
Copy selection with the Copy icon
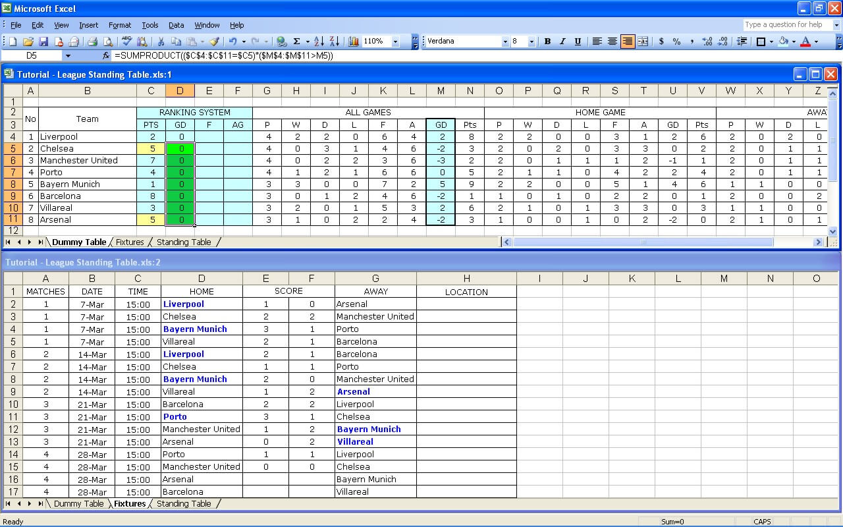177,42
